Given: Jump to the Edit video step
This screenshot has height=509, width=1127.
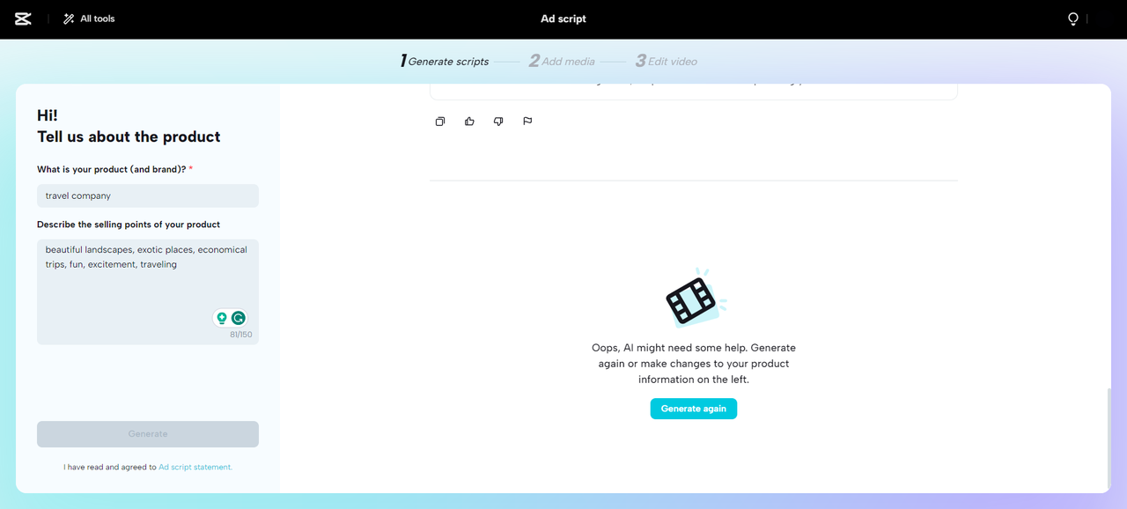Looking at the screenshot, I should [667, 61].
